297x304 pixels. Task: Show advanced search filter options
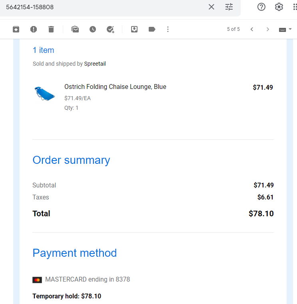229,7
